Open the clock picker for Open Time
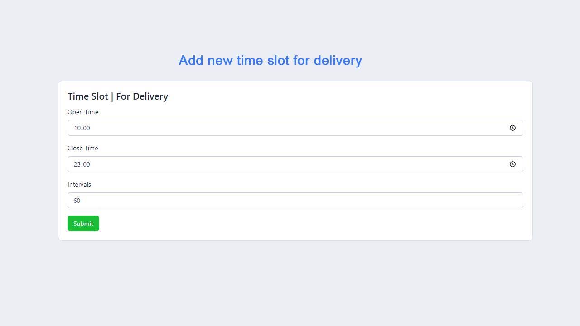This screenshot has height=326, width=580. 512,128
